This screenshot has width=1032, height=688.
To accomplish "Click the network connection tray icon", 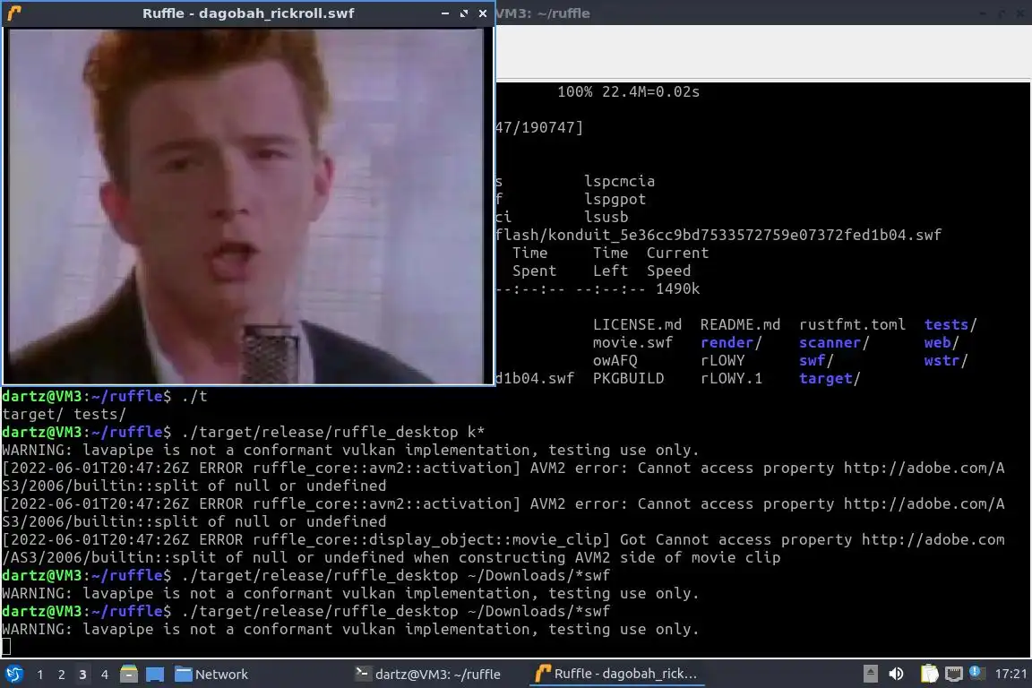I will [954, 674].
